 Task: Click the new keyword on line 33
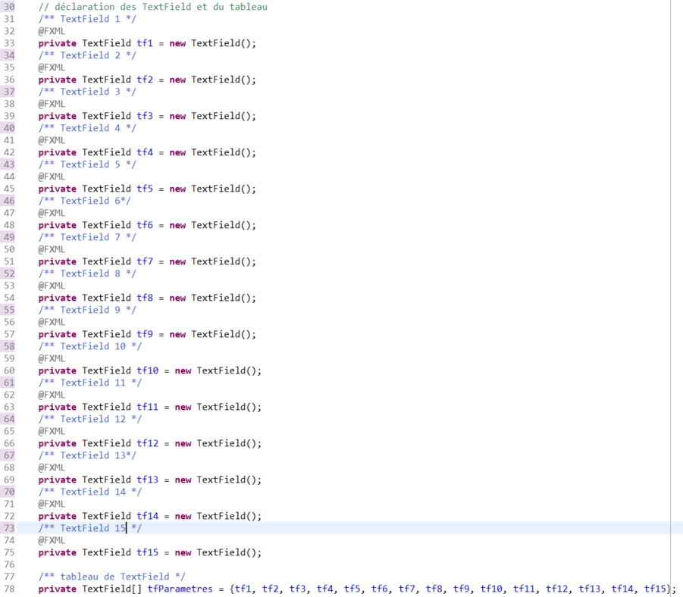(177, 43)
